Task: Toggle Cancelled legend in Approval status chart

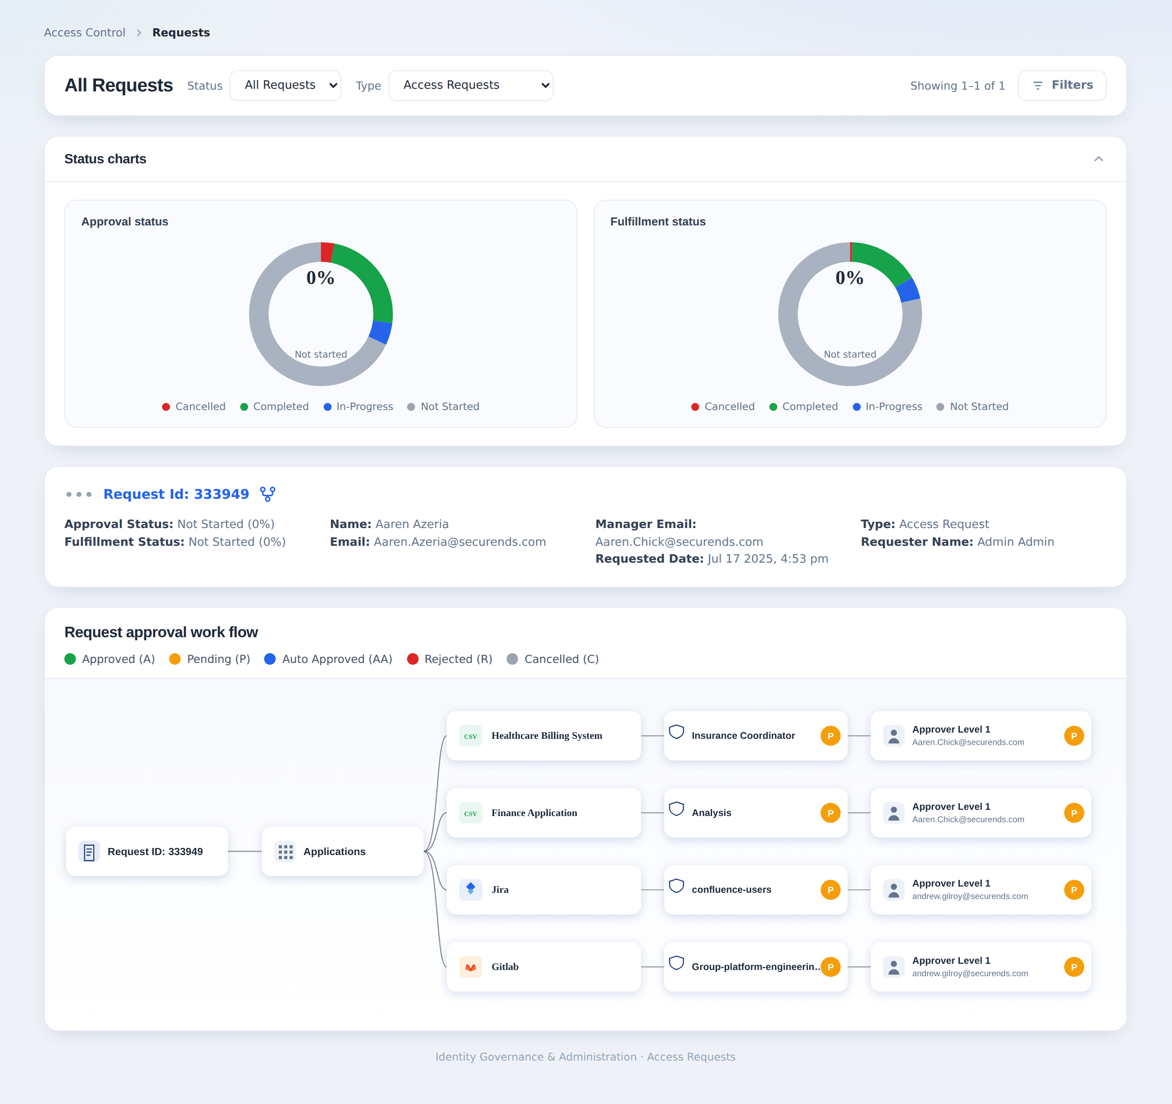Action: [194, 406]
